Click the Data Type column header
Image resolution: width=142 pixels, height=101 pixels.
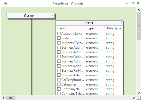pyautogui.click(x=114, y=28)
